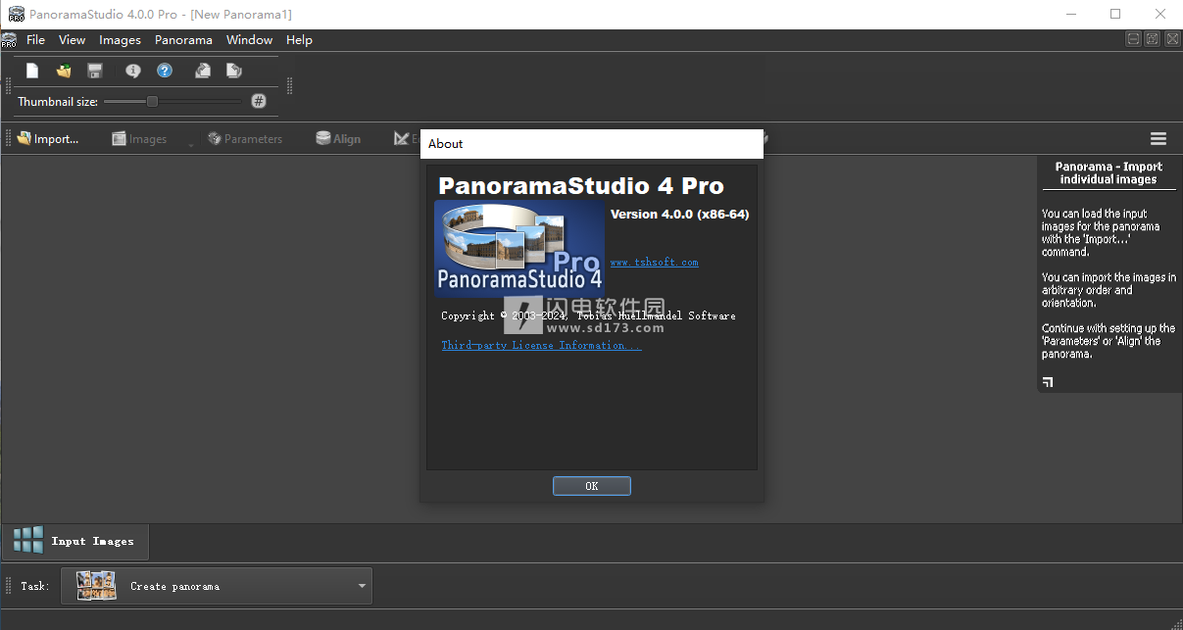Click Panorama - Import individual images heading
Viewport: 1183px width, 630px height.
click(x=1109, y=172)
